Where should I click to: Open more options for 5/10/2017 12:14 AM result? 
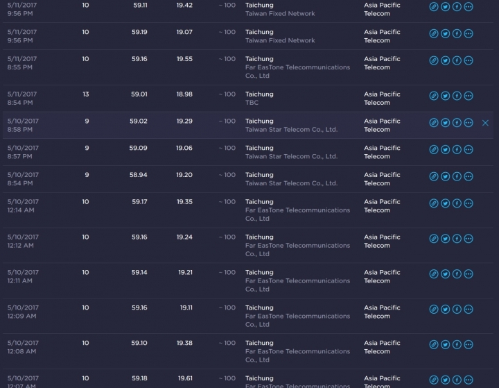469,203
